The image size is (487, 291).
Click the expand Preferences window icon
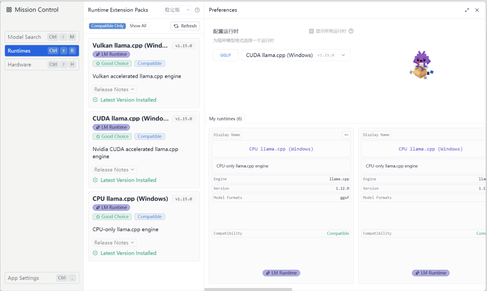click(467, 10)
